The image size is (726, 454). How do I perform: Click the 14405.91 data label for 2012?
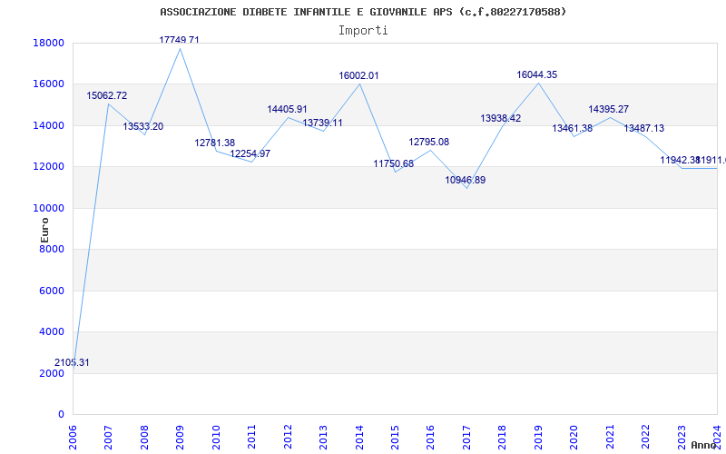[x=287, y=109]
